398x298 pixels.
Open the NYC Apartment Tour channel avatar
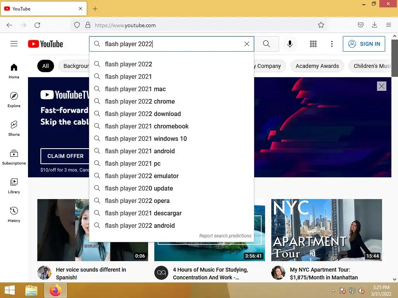(278, 273)
